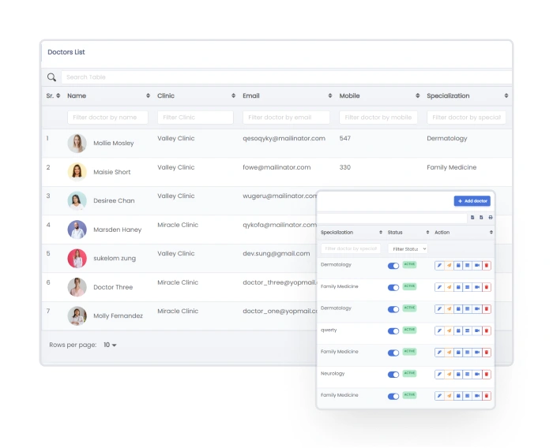Open the Filter Status dropdown
The image size is (553, 448).
click(x=408, y=248)
